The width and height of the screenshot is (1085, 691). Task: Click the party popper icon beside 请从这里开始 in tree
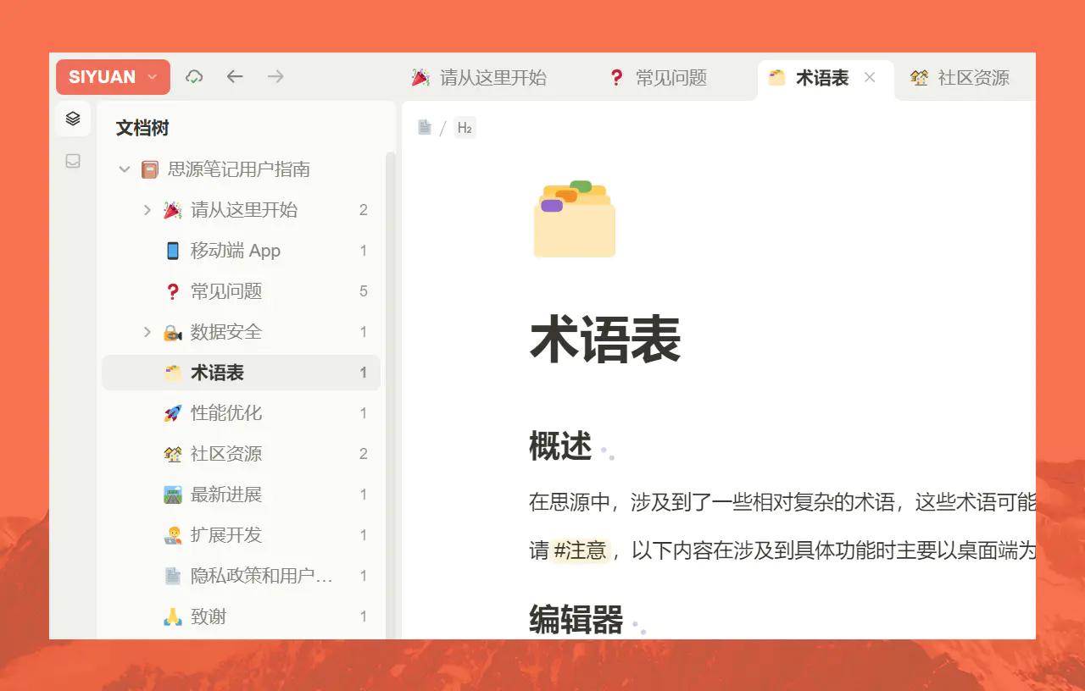coord(173,210)
